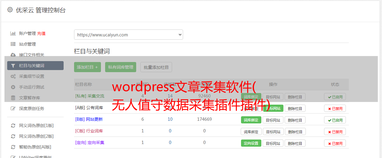Select the [私有] 采集交流 column name
This screenshot has height=158, width=382.
coord(90,96)
